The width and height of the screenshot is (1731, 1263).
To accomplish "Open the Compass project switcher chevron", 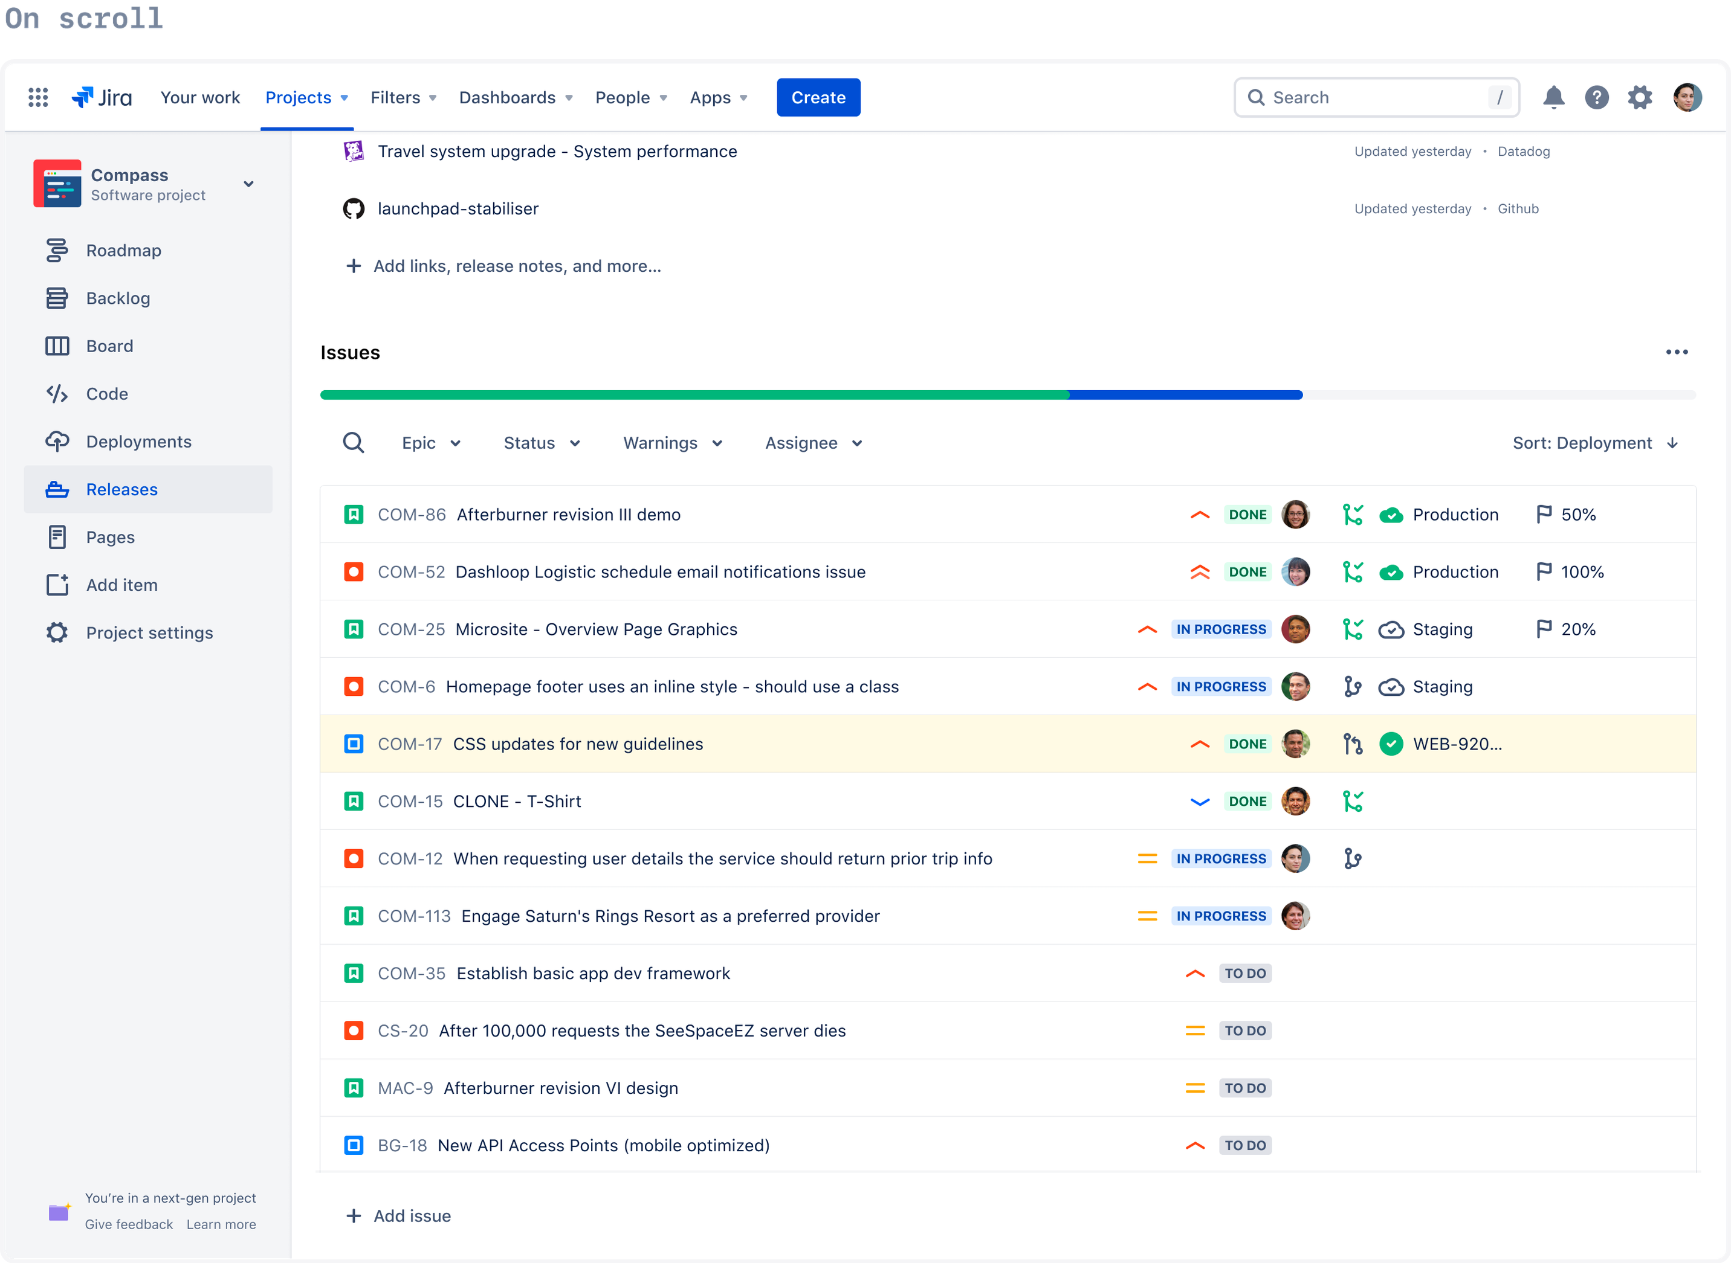I will (248, 184).
